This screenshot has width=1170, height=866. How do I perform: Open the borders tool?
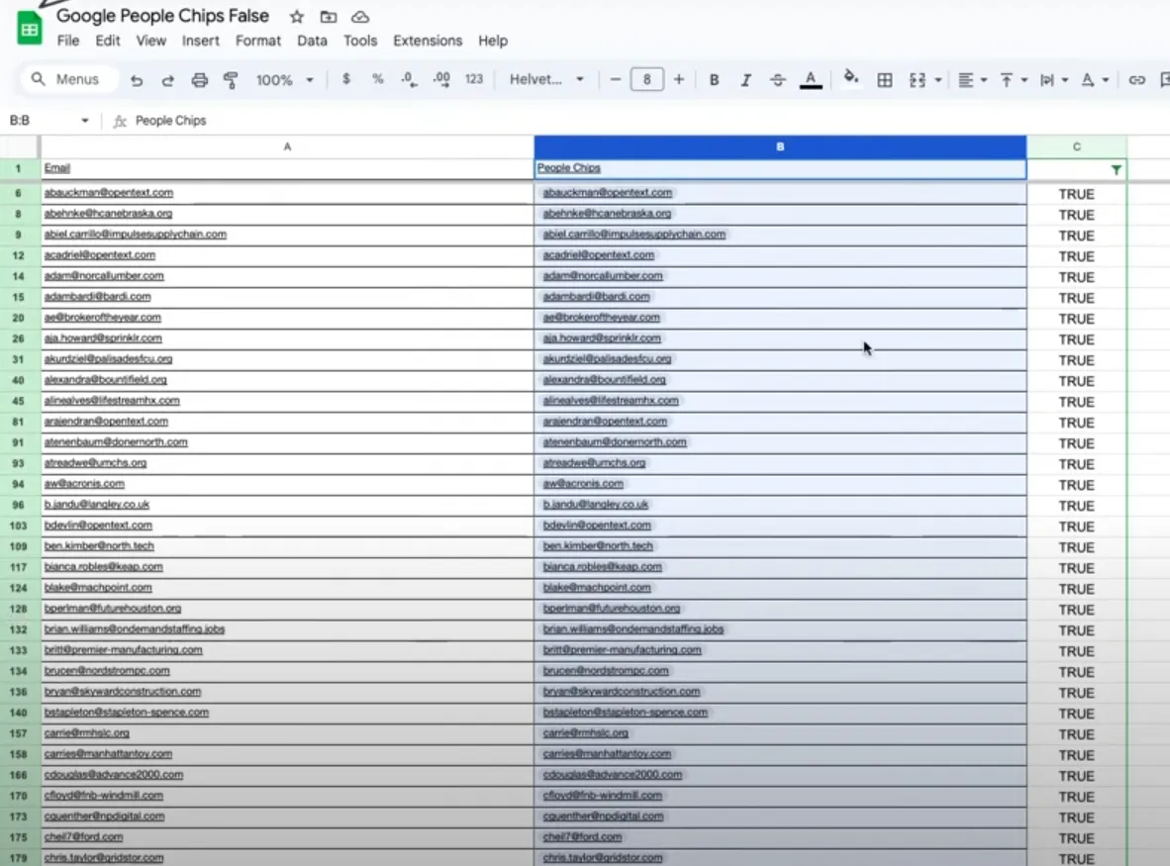click(x=884, y=80)
